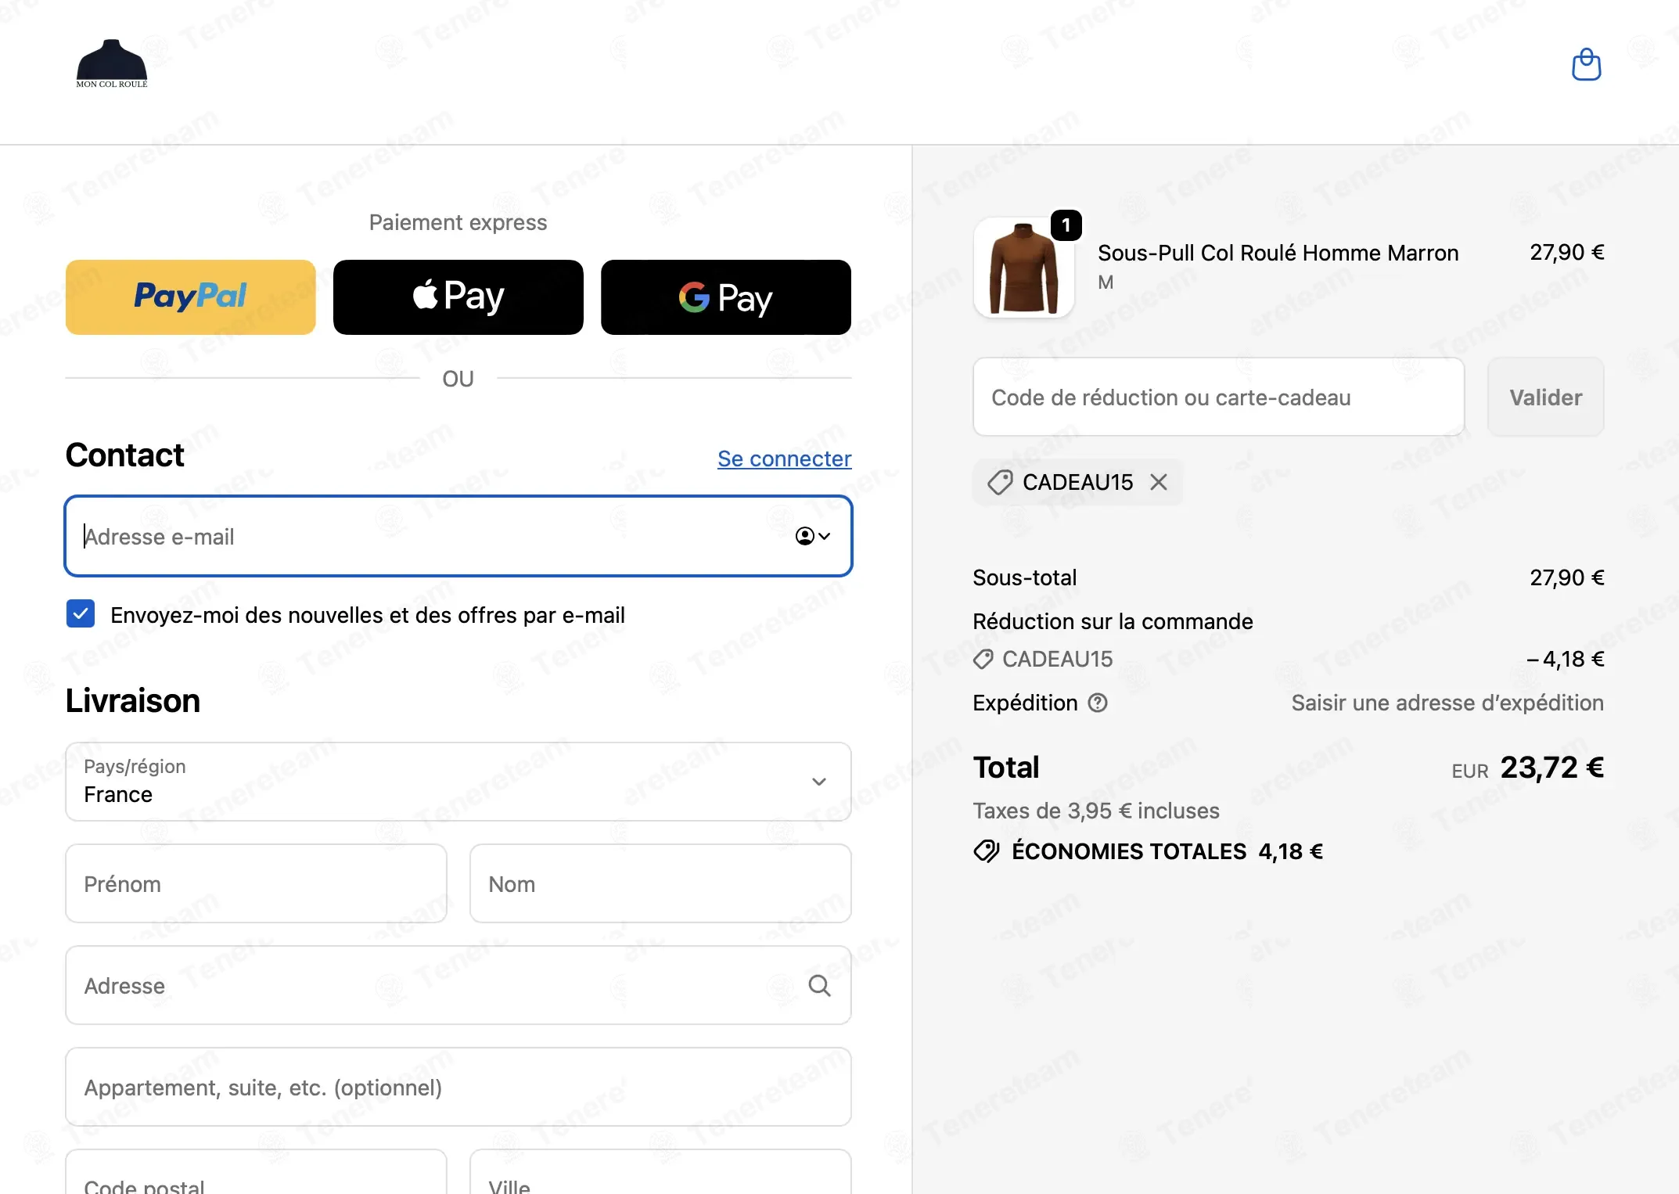1679x1194 pixels.
Task: Click the Saisir une adresse d'expédition text
Action: [1447, 703]
